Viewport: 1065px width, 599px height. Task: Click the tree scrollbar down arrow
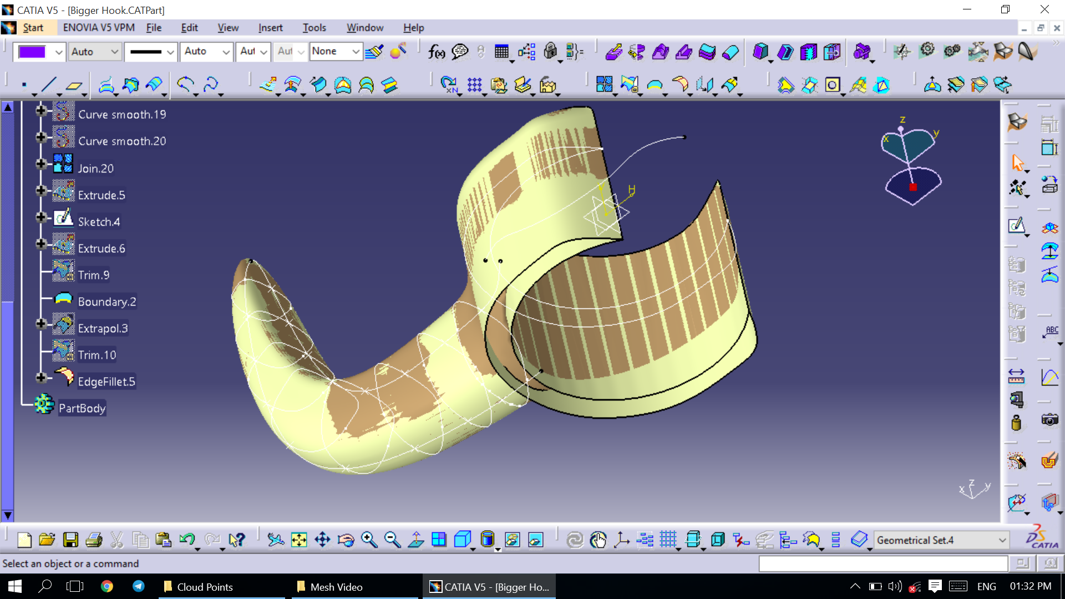click(x=8, y=515)
